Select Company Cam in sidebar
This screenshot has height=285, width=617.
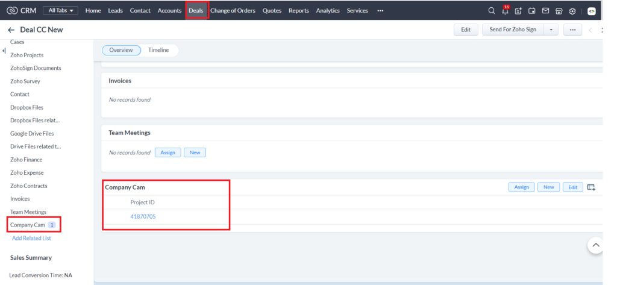pos(28,225)
